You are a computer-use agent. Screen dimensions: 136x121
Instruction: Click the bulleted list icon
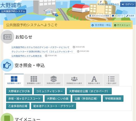point(111,79)
